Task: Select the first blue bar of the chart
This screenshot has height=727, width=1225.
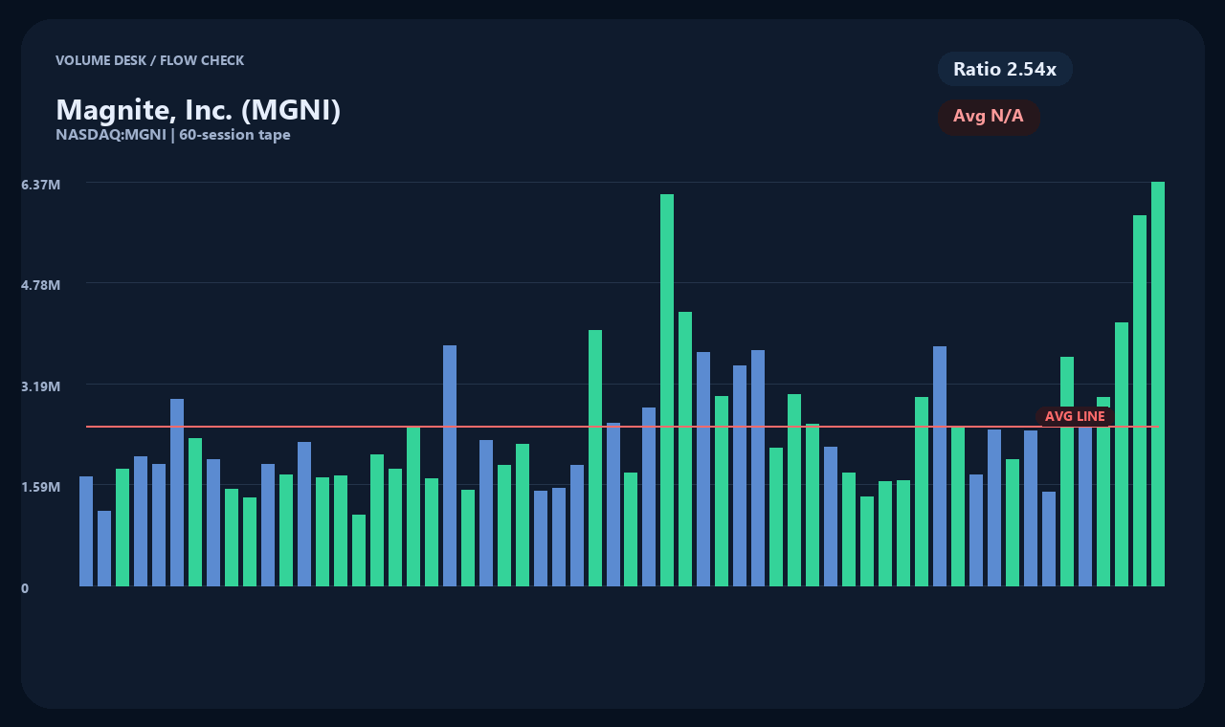Action: tap(86, 531)
